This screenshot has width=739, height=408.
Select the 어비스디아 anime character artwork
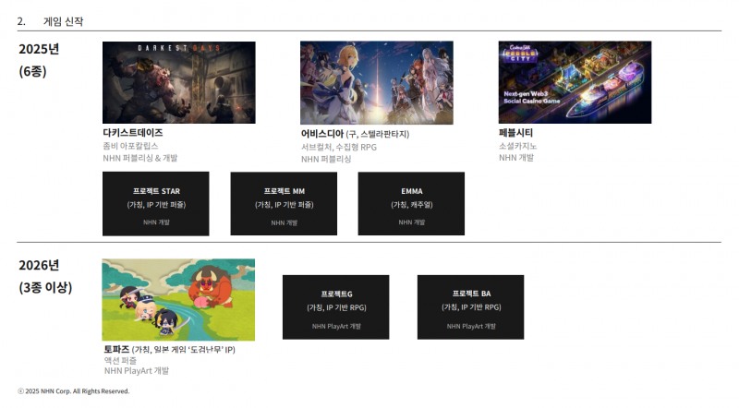[x=376, y=82]
